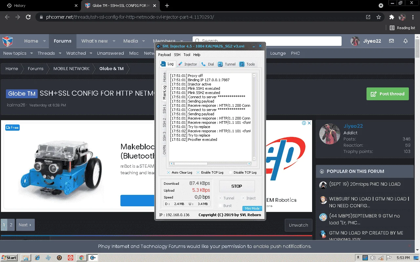Click the ad info icon
This screenshot has height=262, width=420.
tap(304, 123)
